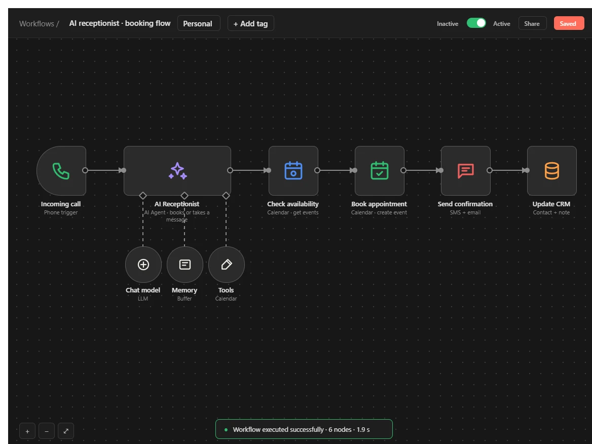Click the 'Calendar · get events' subtitle
Viewport: 592px width, 444px height.
pos(293,212)
